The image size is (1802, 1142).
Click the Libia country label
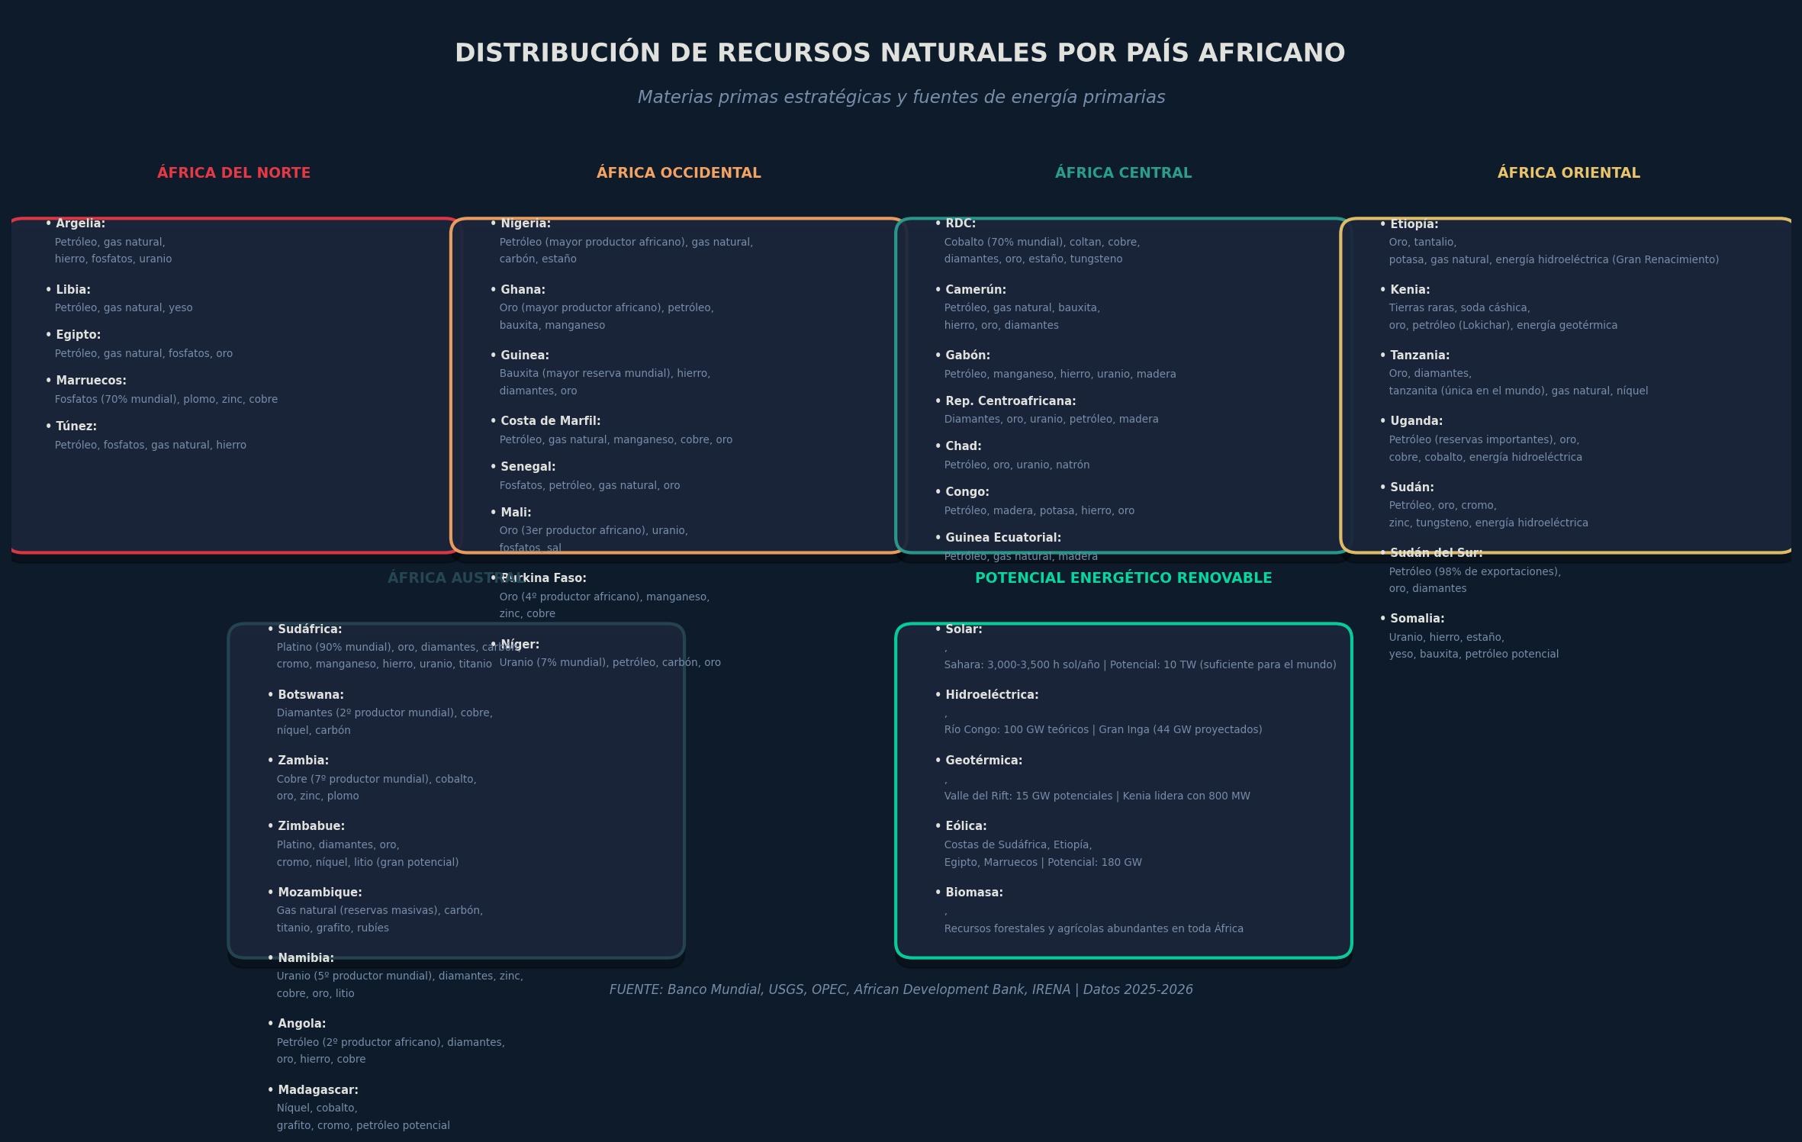(68, 290)
